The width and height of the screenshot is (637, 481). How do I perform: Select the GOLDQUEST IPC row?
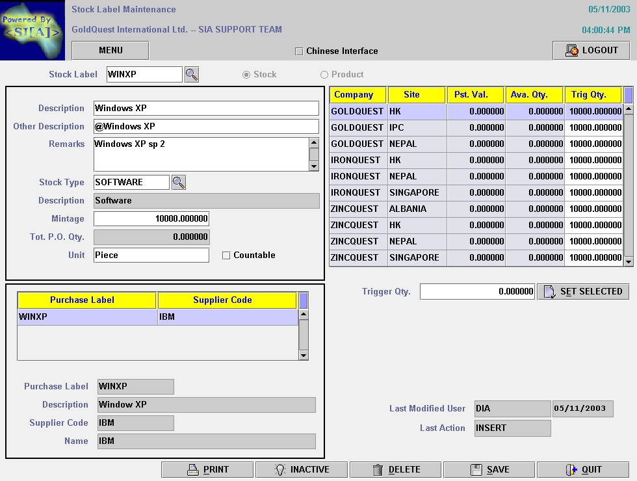tap(476, 127)
